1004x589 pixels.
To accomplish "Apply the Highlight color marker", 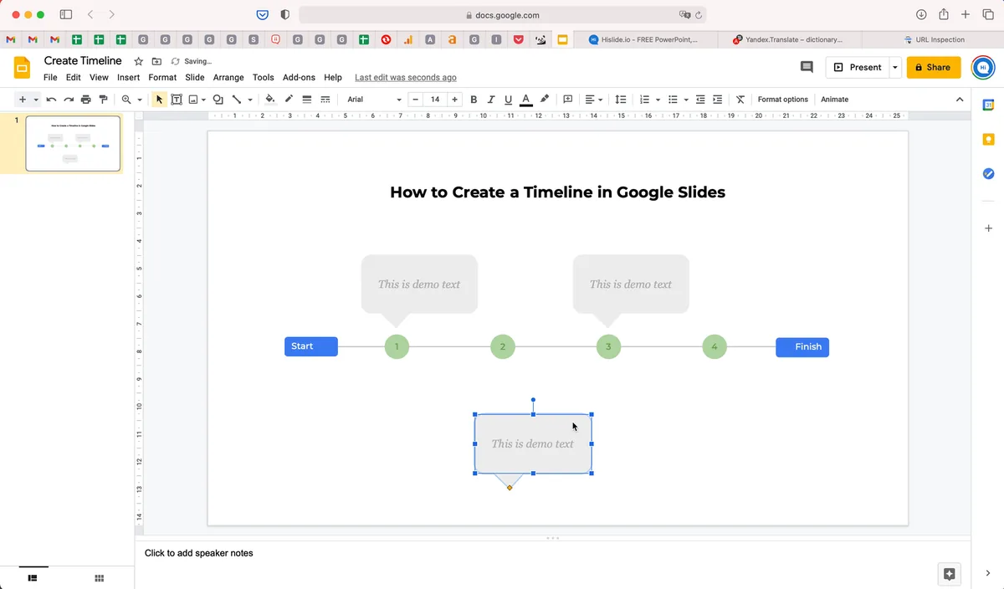I will (x=545, y=100).
